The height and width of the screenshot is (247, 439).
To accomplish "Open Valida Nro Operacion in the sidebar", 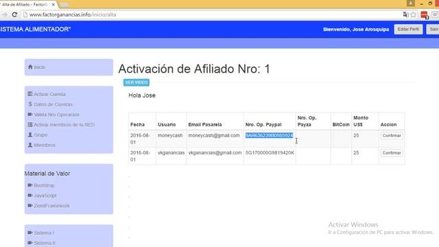I will click(56, 115).
